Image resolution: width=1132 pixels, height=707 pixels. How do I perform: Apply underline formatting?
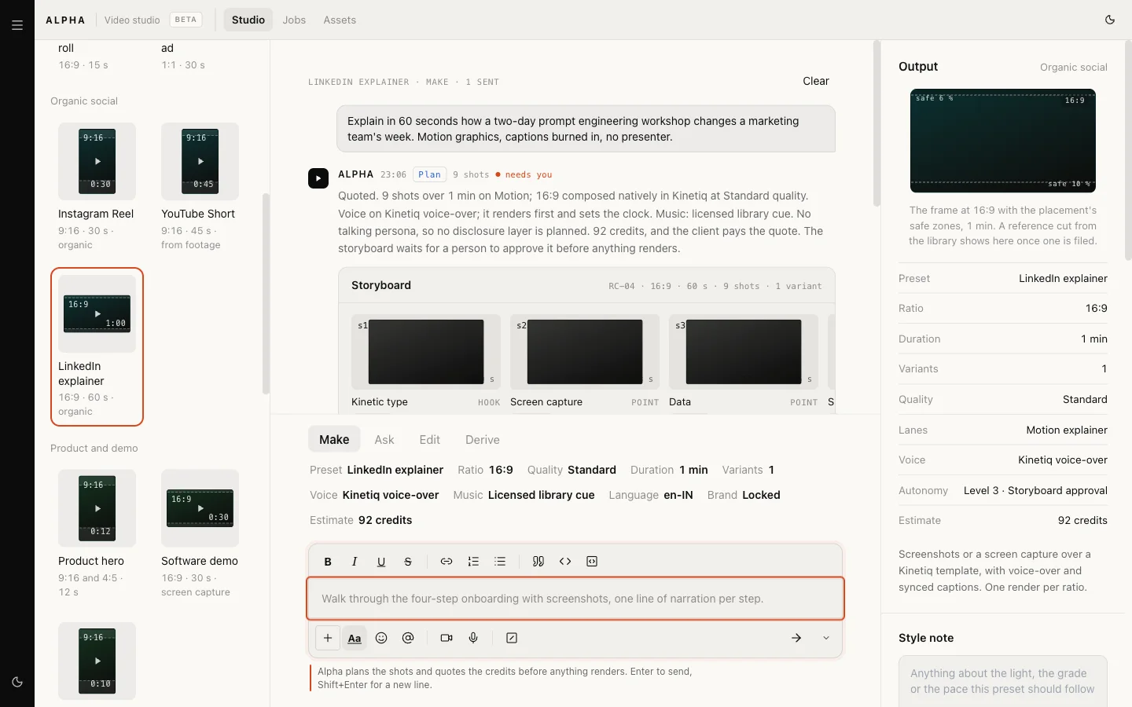pyautogui.click(x=381, y=562)
